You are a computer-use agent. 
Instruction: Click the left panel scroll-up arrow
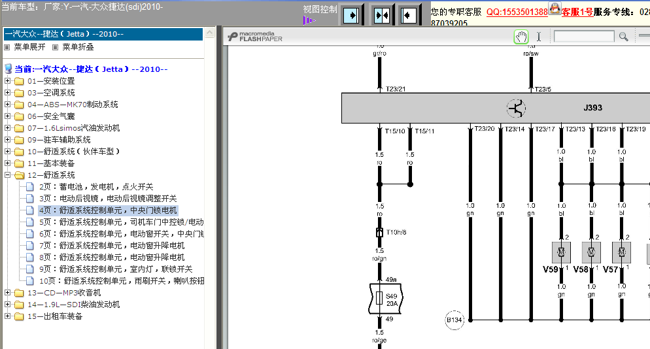(x=210, y=33)
